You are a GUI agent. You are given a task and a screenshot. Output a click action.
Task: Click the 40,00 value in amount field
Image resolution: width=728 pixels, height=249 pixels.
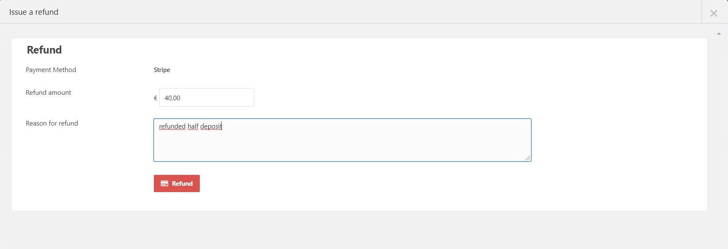(x=172, y=98)
